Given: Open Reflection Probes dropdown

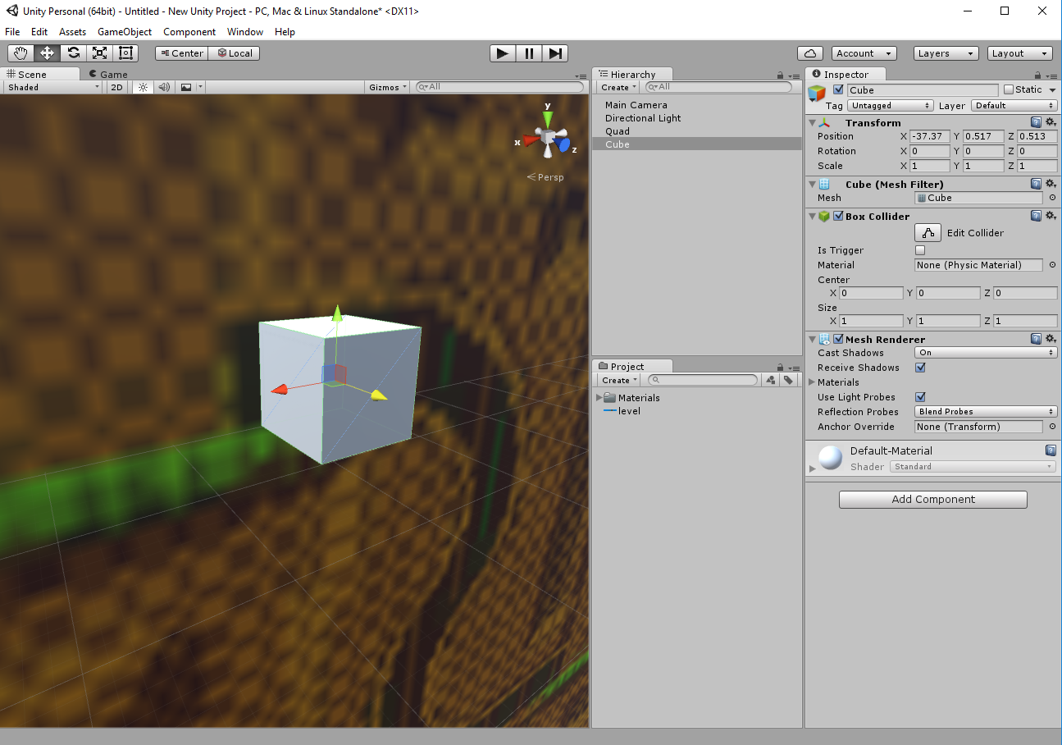Looking at the screenshot, I should pyautogui.click(x=986, y=412).
